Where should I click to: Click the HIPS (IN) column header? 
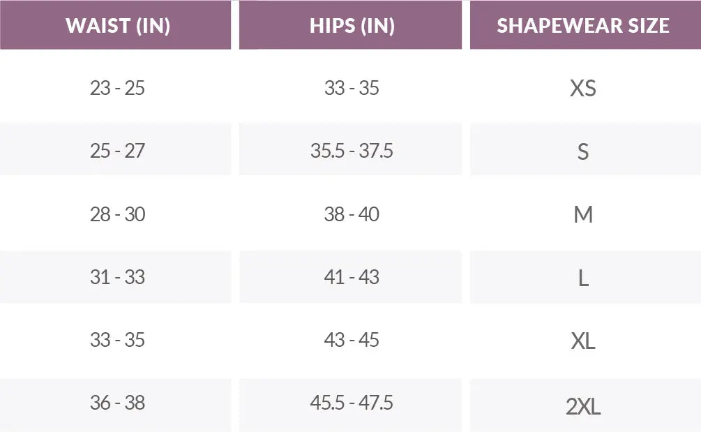352,26
